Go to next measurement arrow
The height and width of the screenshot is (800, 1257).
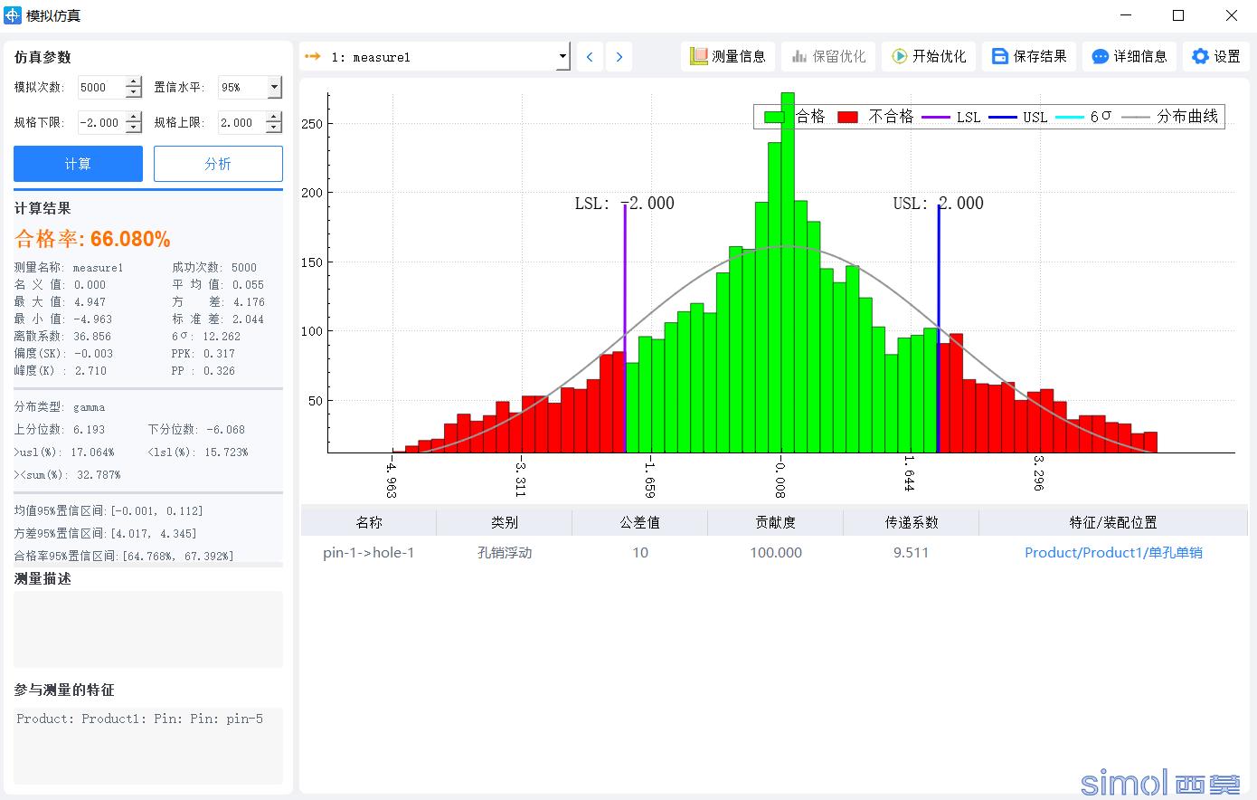click(619, 57)
